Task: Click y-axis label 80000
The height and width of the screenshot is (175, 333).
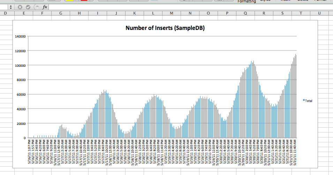Action: pyautogui.click(x=21, y=80)
